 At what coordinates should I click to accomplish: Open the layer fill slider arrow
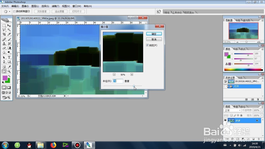click(262, 115)
